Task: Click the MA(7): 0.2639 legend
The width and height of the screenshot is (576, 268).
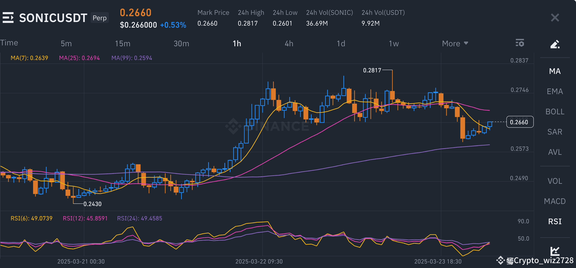Action: 29,58
